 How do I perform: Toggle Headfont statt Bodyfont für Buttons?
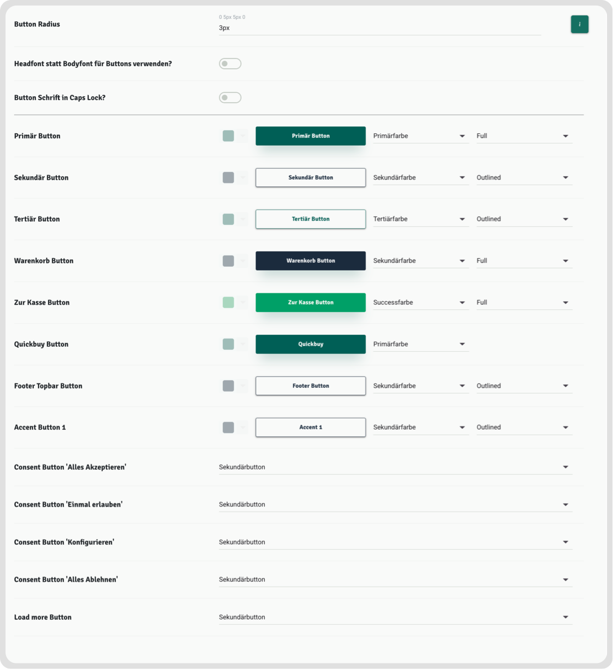coord(230,64)
